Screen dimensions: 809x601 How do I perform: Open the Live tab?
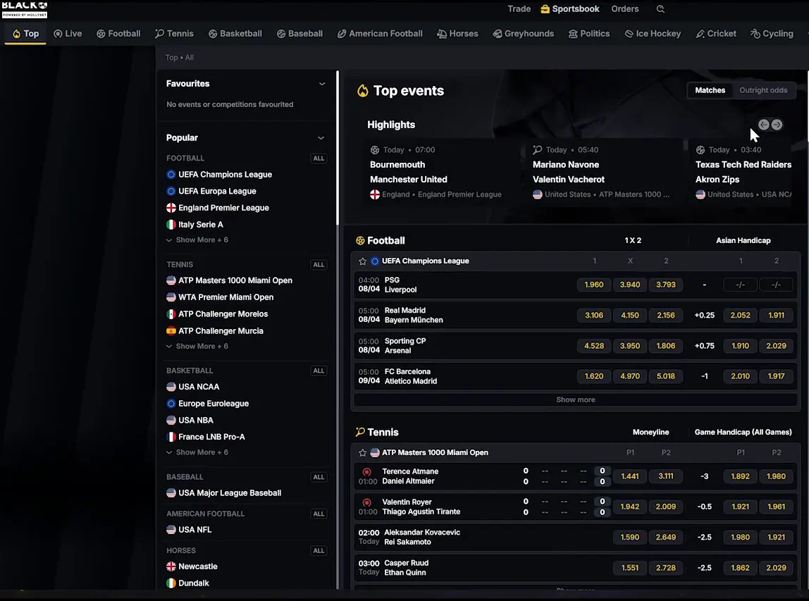(x=68, y=34)
